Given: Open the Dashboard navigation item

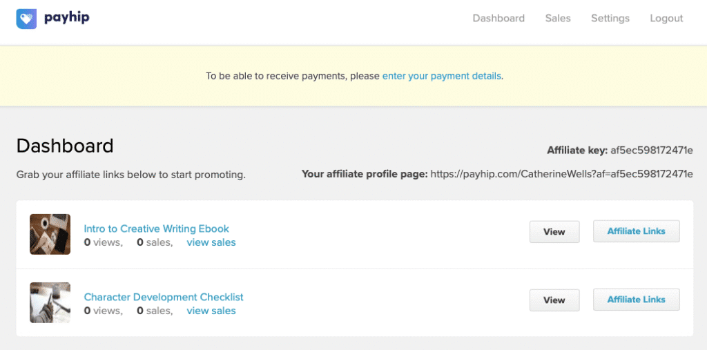Looking at the screenshot, I should pyautogui.click(x=498, y=19).
